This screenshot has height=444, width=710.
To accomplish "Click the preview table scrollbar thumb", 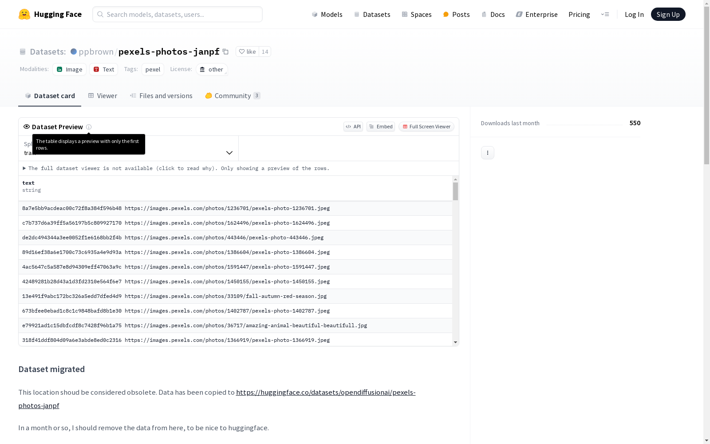I will point(455,191).
